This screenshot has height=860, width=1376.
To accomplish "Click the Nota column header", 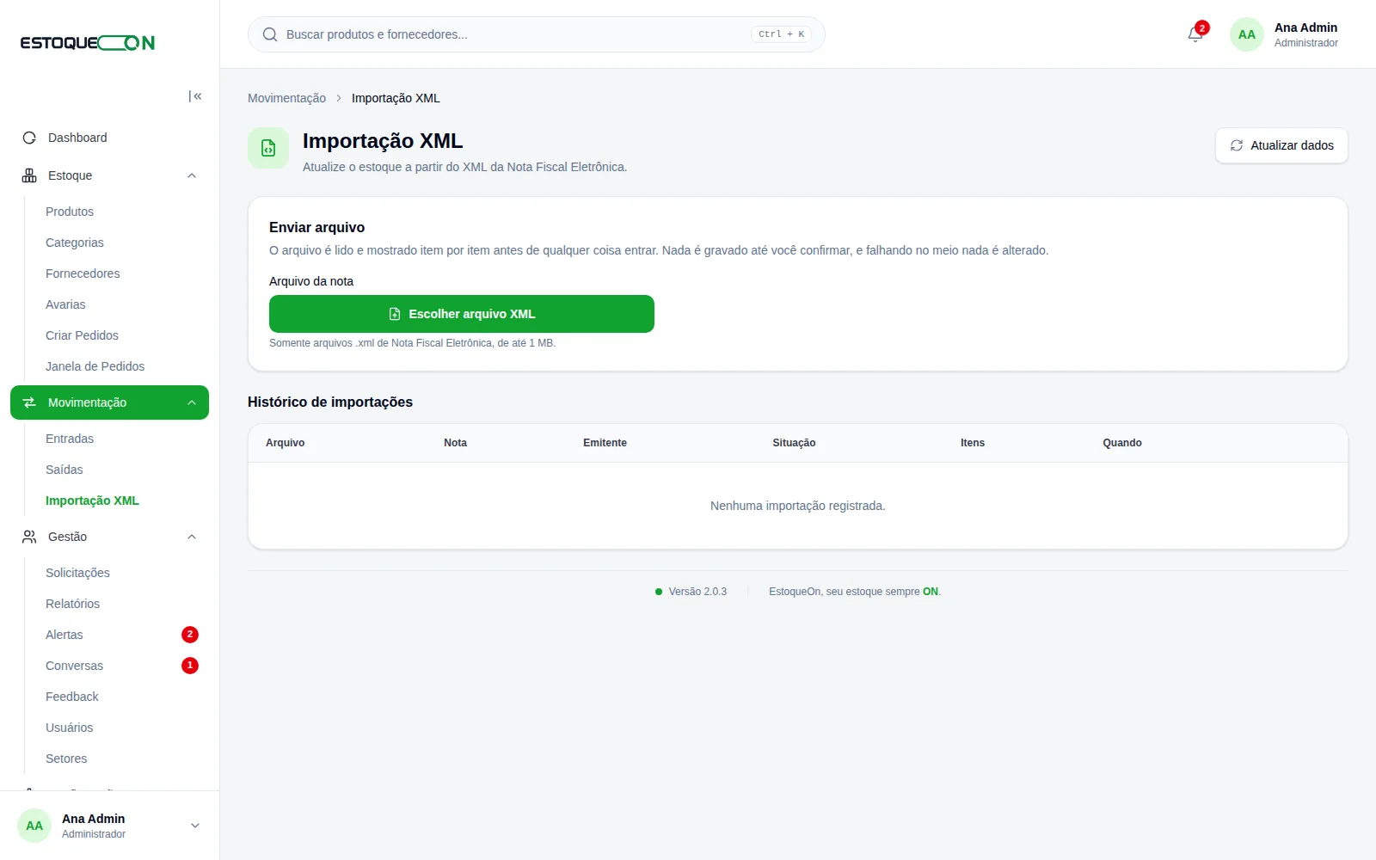I will click(455, 443).
